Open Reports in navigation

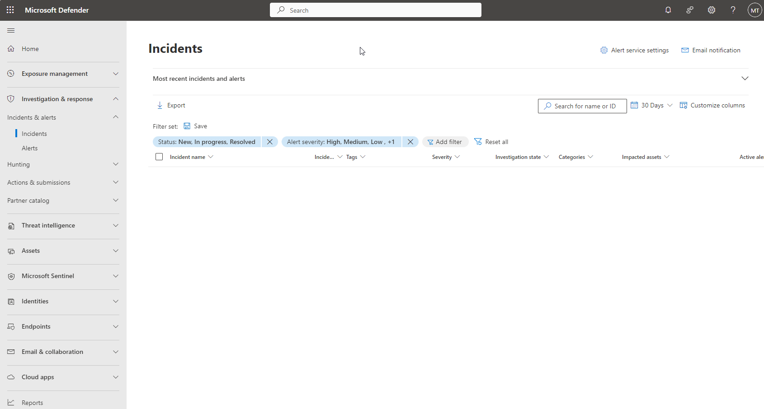(33, 403)
